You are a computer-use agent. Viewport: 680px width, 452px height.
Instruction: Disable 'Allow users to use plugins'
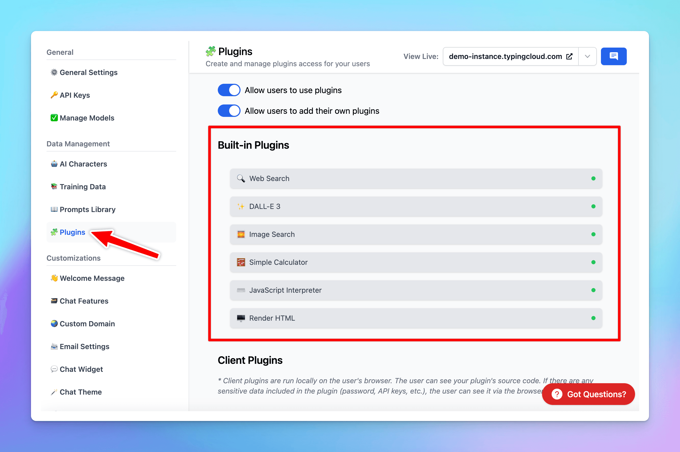pos(229,90)
